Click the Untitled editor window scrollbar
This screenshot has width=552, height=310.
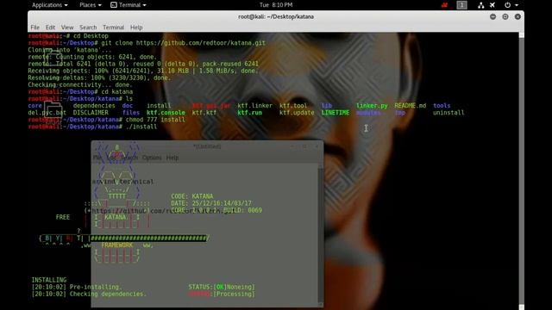pos(320,235)
